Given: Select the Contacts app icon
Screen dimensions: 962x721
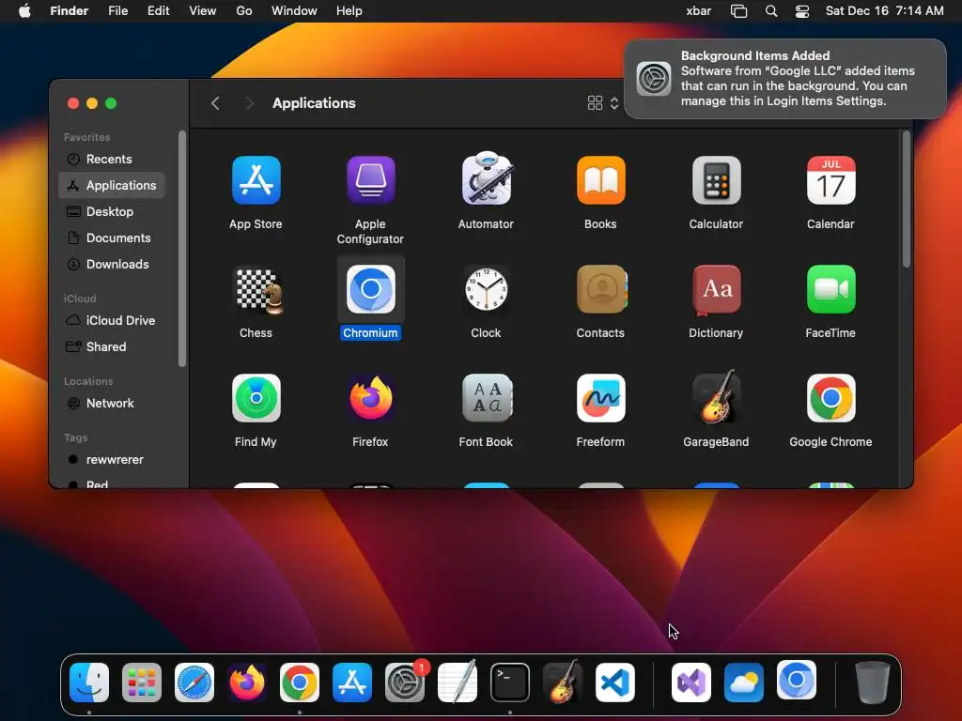Looking at the screenshot, I should coord(601,289).
